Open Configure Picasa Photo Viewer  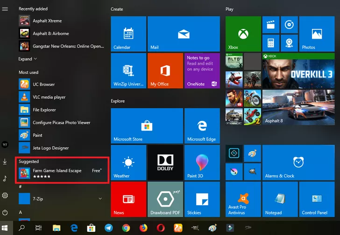coord(62,123)
